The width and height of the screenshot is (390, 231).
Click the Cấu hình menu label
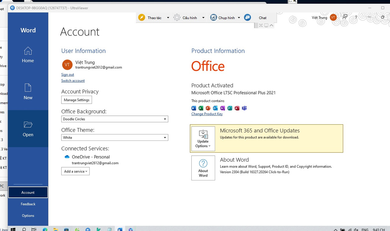(190, 18)
